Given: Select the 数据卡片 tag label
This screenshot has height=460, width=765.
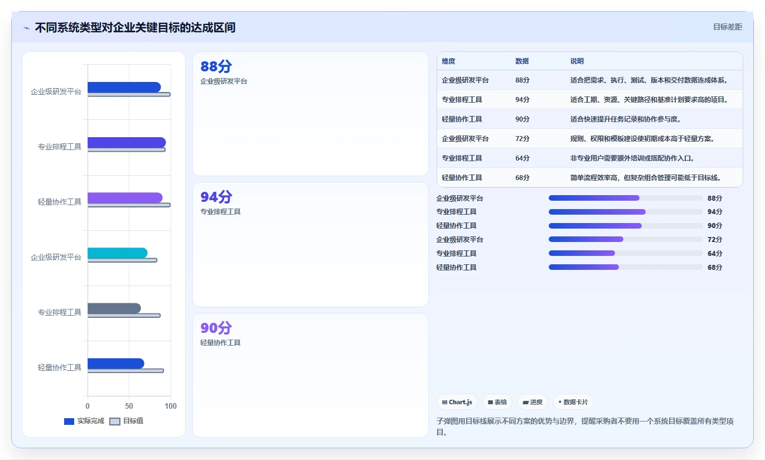Looking at the screenshot, I should (576, 402).
